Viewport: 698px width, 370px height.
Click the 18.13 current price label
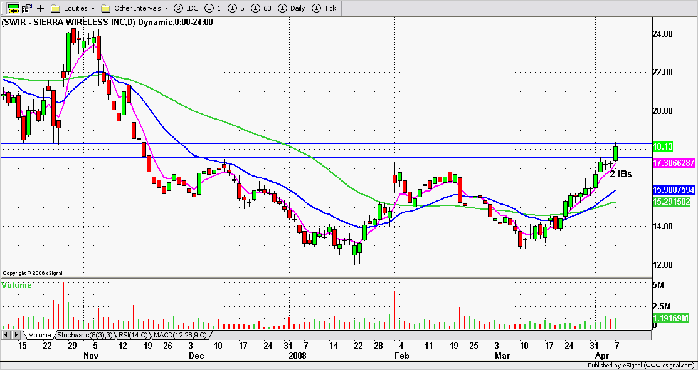(663, 146)
